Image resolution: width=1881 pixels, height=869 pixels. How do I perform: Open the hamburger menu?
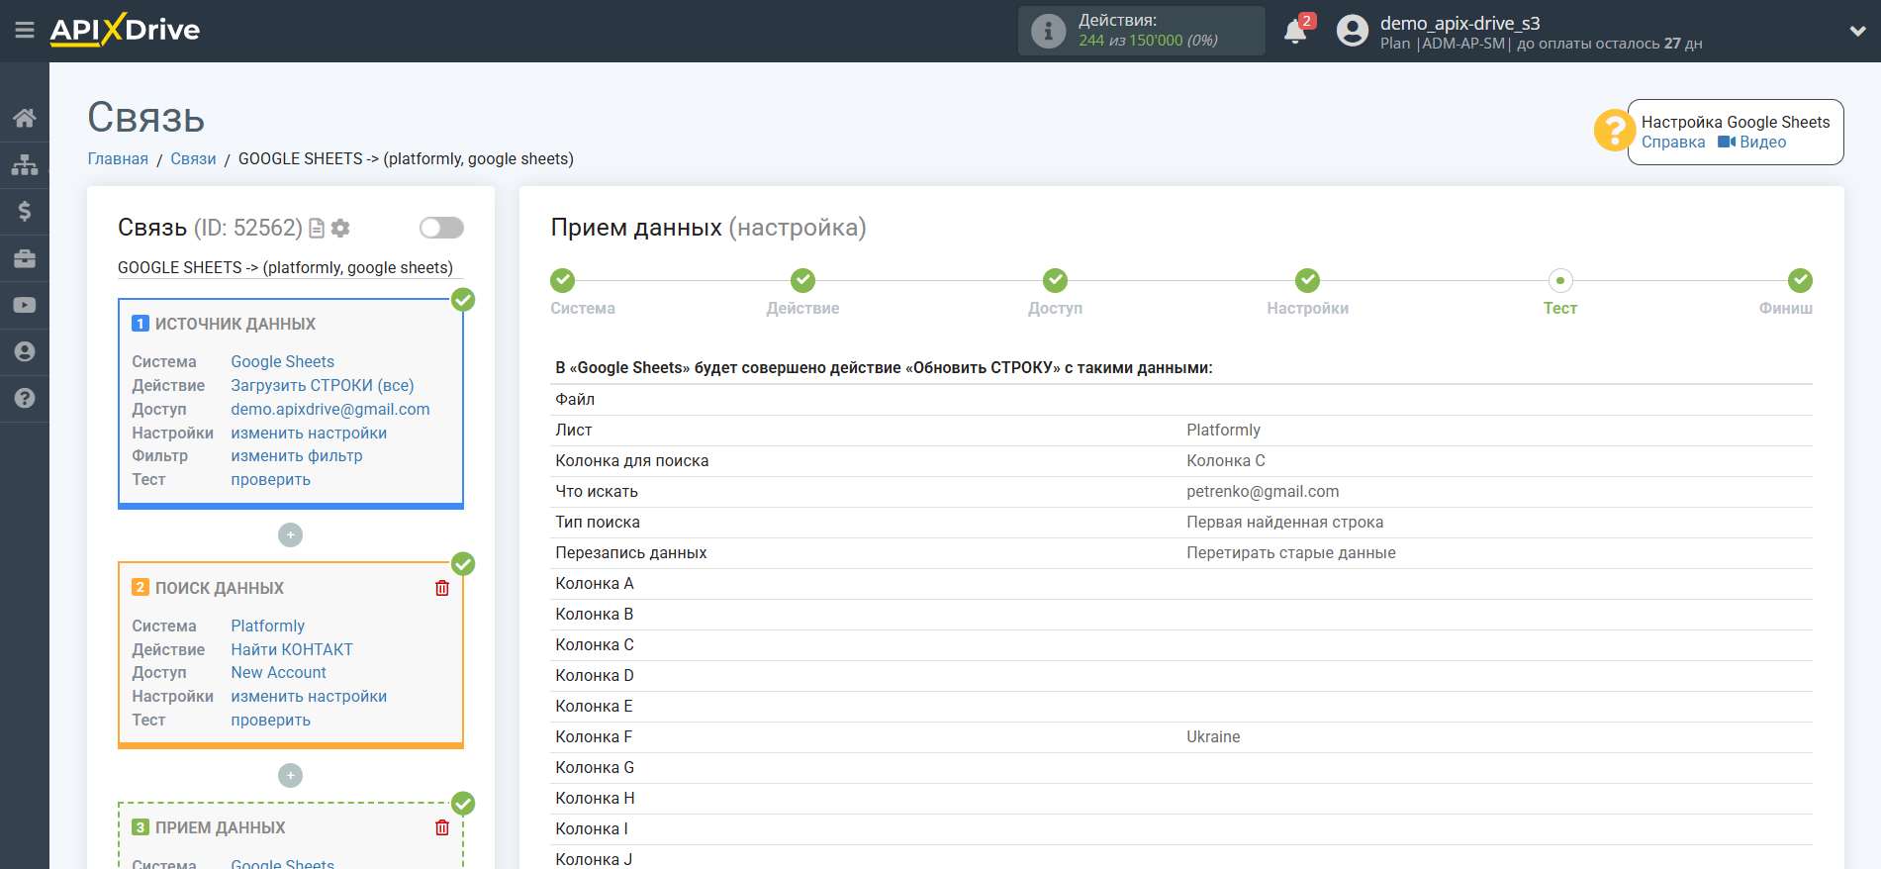pos(25,31)
